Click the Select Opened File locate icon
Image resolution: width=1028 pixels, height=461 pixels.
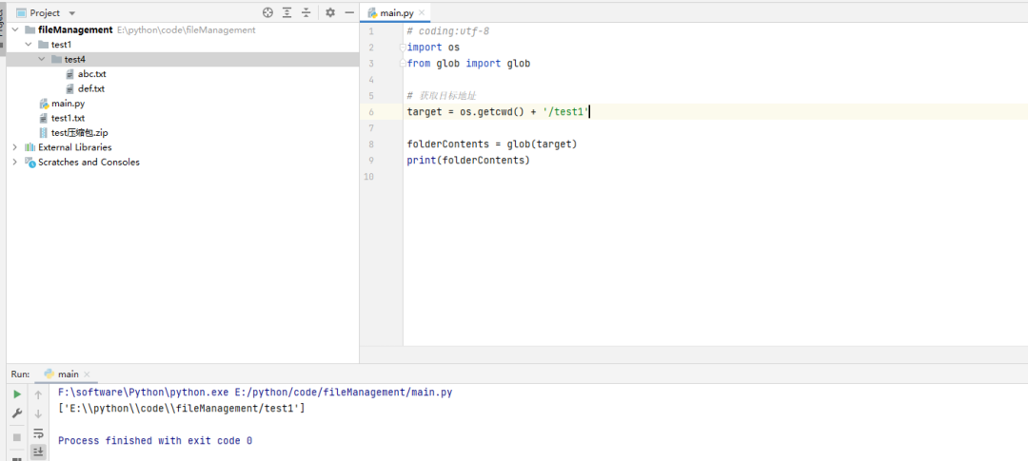267,12
